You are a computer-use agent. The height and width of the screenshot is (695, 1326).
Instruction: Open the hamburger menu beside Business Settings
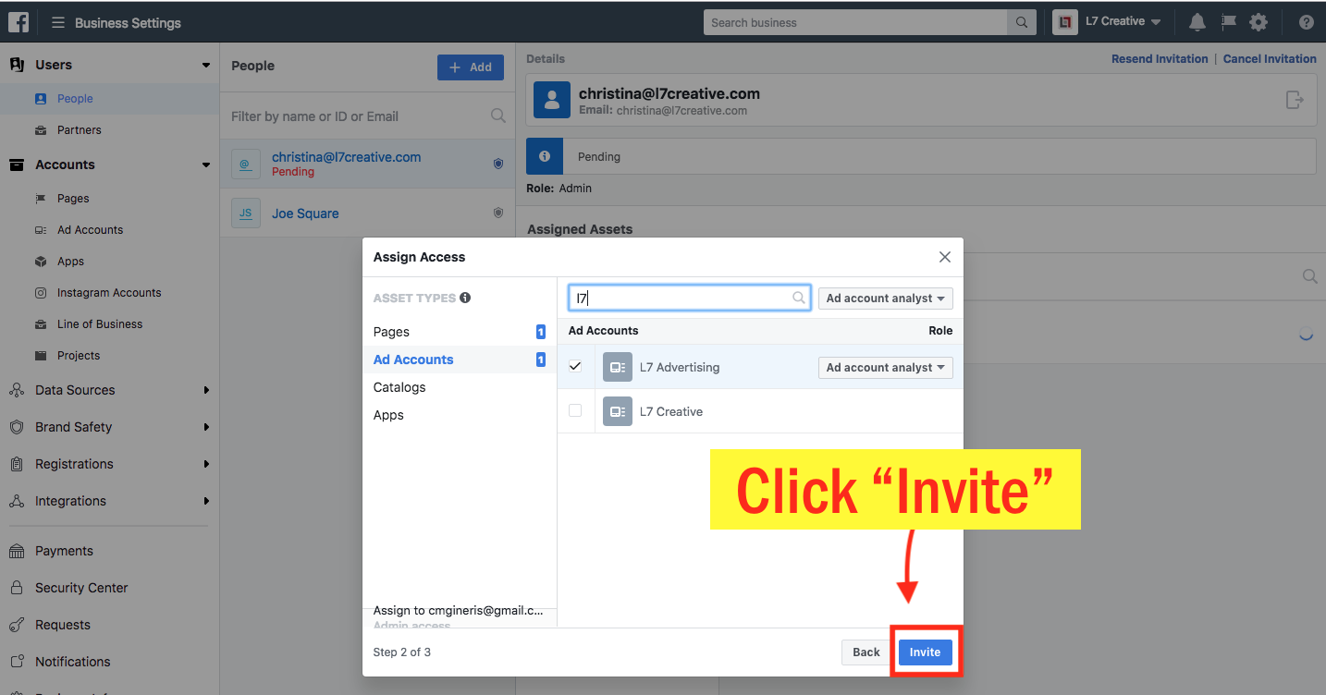coord(57,22)
